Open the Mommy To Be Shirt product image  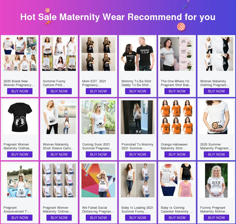point(138,54)
